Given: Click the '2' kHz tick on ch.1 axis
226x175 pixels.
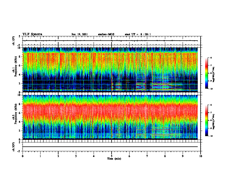Looking at the screenshot, I should (x=20, y=83).
